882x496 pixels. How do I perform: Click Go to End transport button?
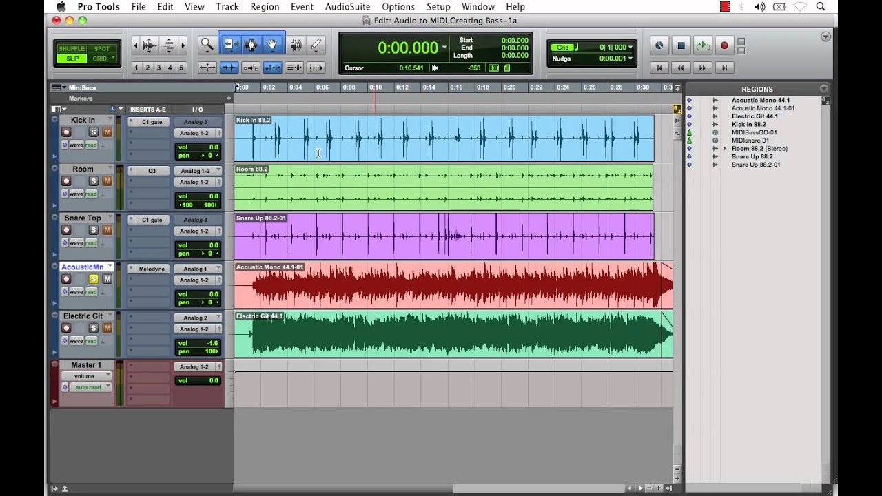point(724,68)
